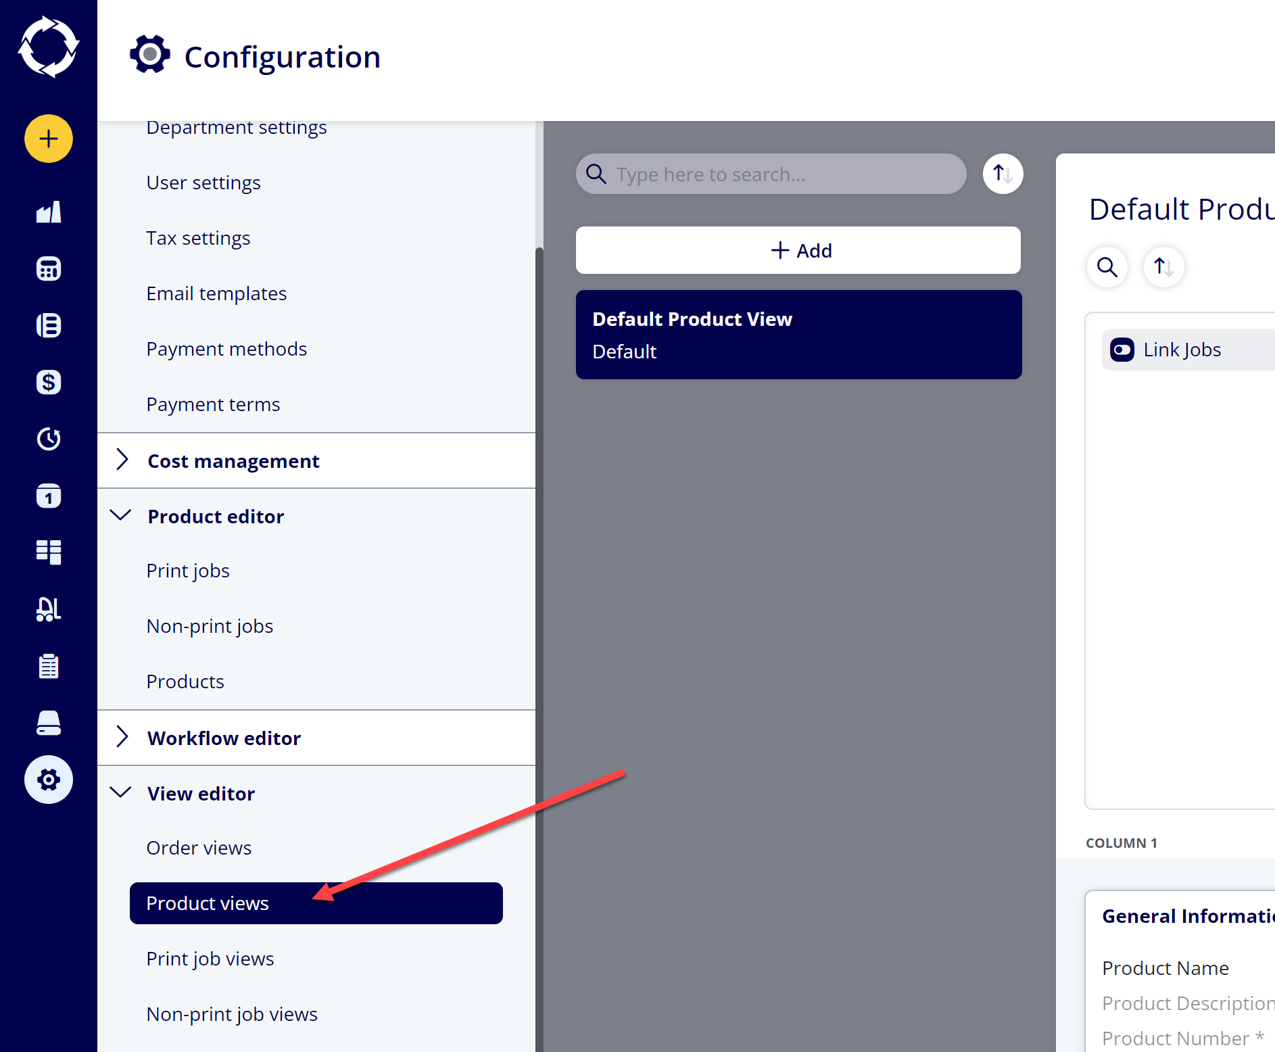1275x1052 pixels.
Task: Click the yellow plus create button
Action: click(49, 139)
